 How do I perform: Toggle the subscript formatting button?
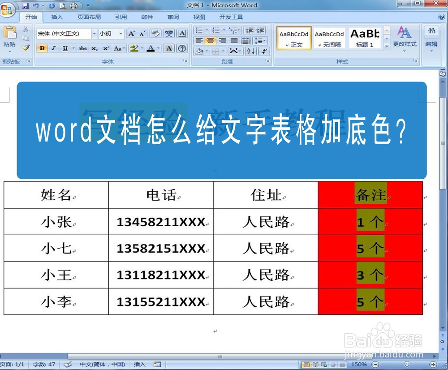[x=94, y=48]
